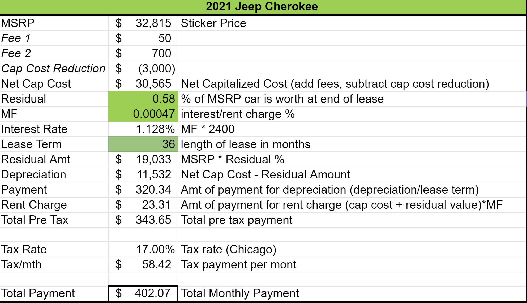Click the depreciation/lease term description
The image size is (527, 303).
(x=352, y=190)
